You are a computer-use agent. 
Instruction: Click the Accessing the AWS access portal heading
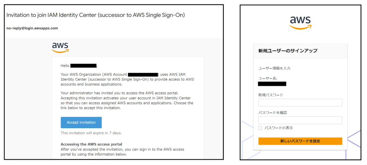(91, 144)
